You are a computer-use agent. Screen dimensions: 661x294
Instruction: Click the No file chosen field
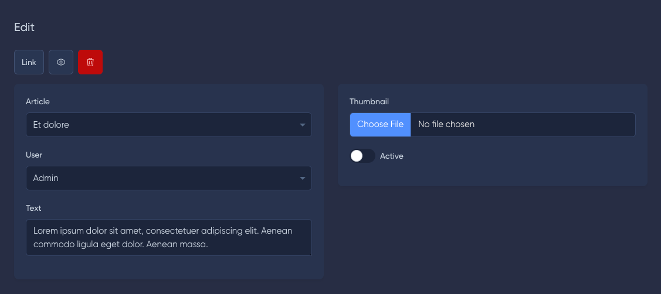click(x=523, y=124)
